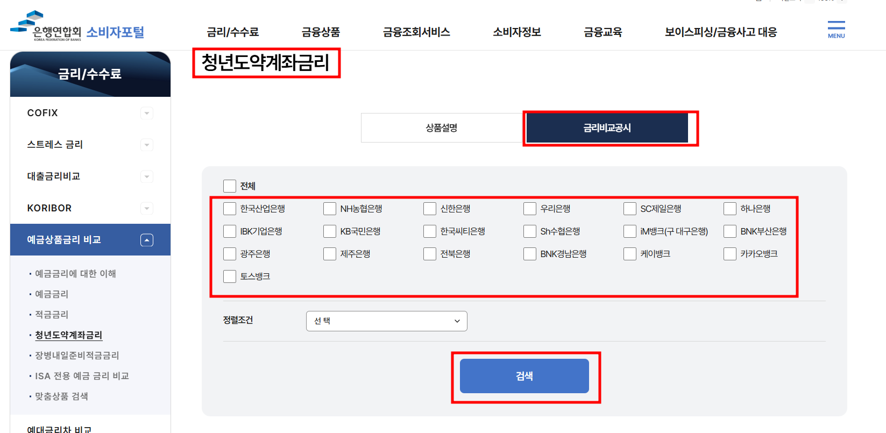Viewport: 886px width, 433px height.
Task: Go to 예금금리에 대한 이해 link
Action: point(76,274)
